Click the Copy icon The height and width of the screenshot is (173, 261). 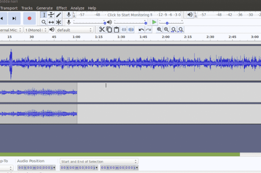click(x=109, y=30)
